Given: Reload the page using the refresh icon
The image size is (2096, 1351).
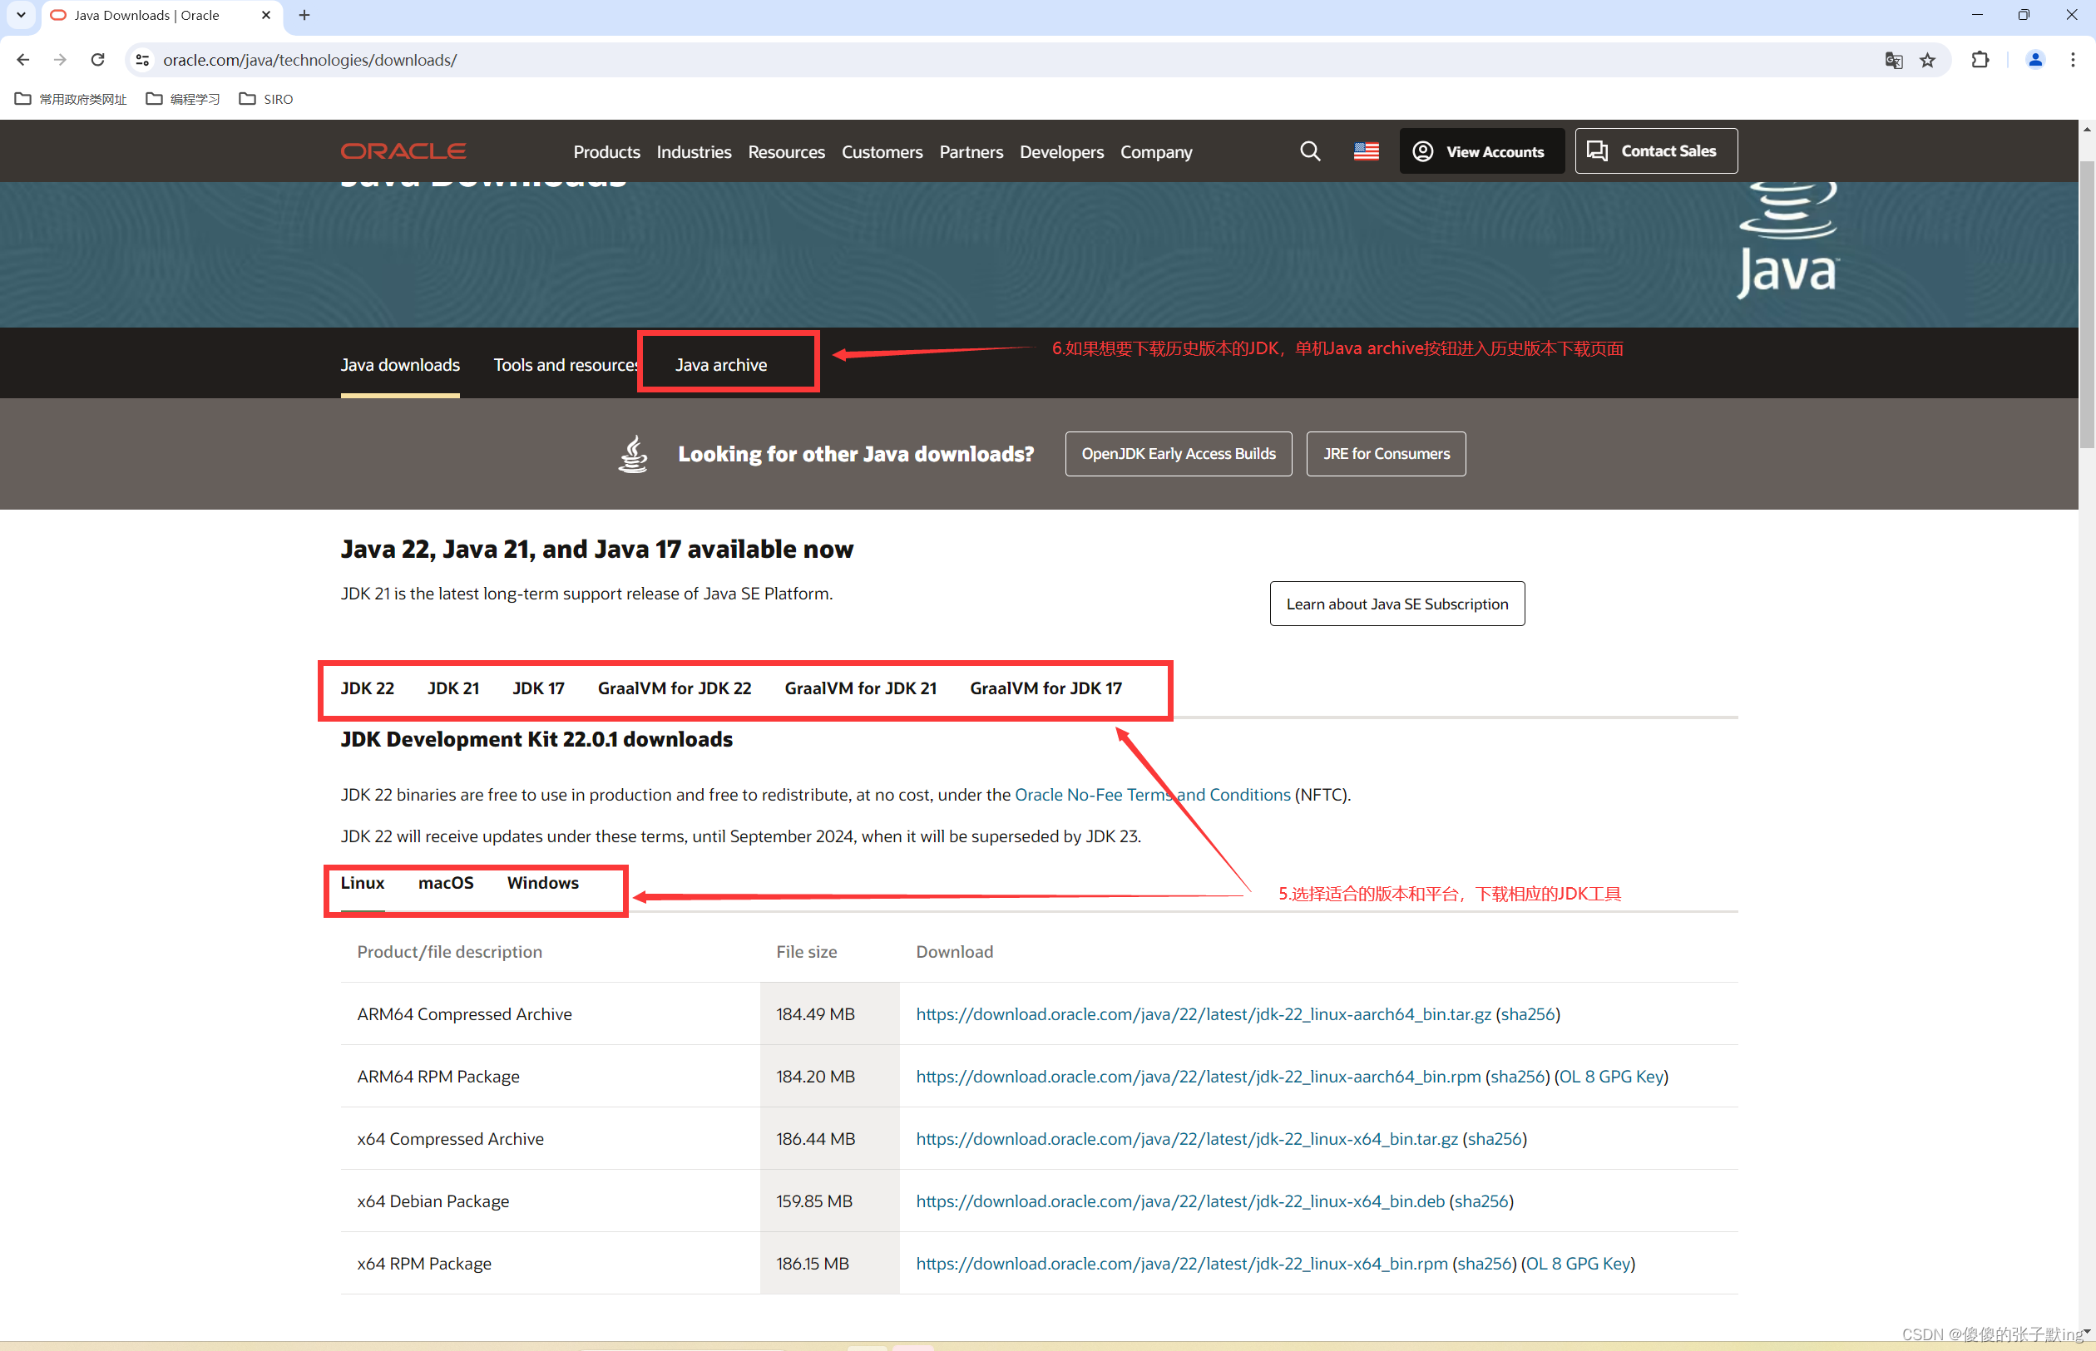Looking at the screenshot, I should tap(97, 60).
